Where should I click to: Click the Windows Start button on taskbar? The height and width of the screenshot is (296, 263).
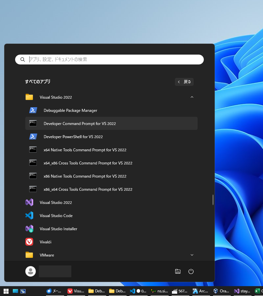(x=6, y=291)
